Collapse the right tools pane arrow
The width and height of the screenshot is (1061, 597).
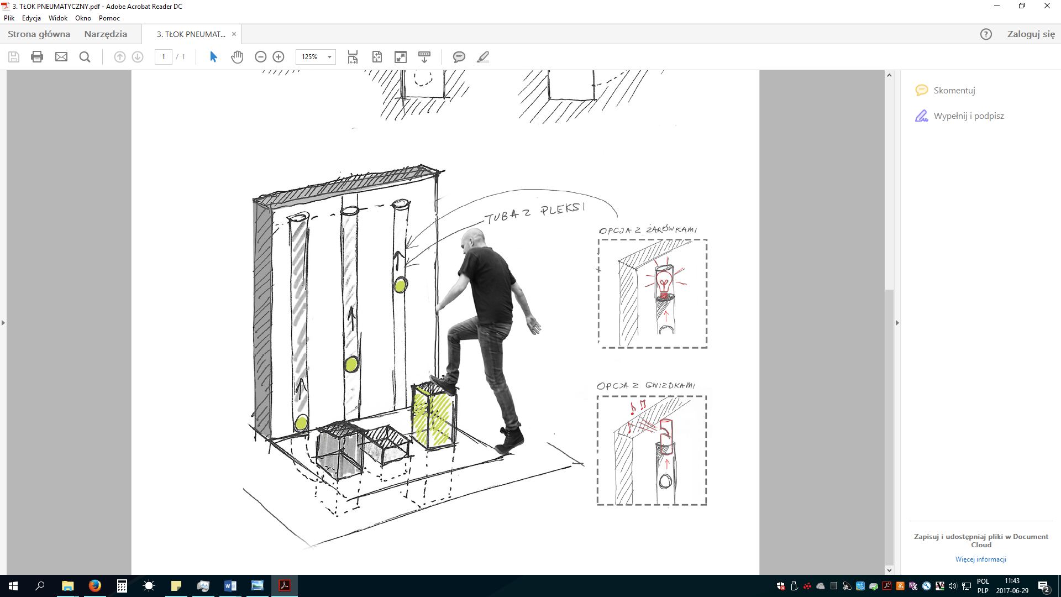click(x=897, y=322)
